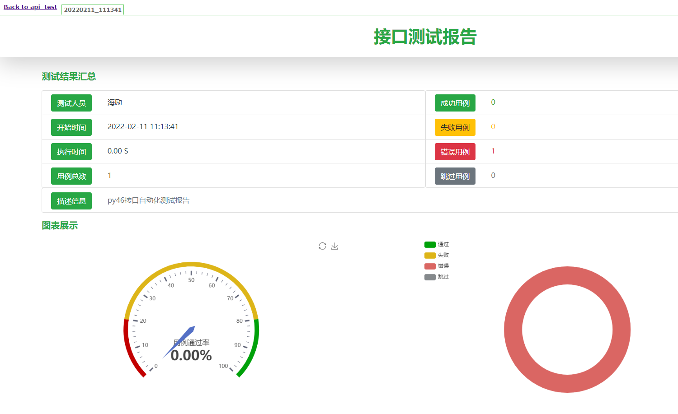
Task: Select the 20220211_111341 tab
Action: (x=93, y=9)
